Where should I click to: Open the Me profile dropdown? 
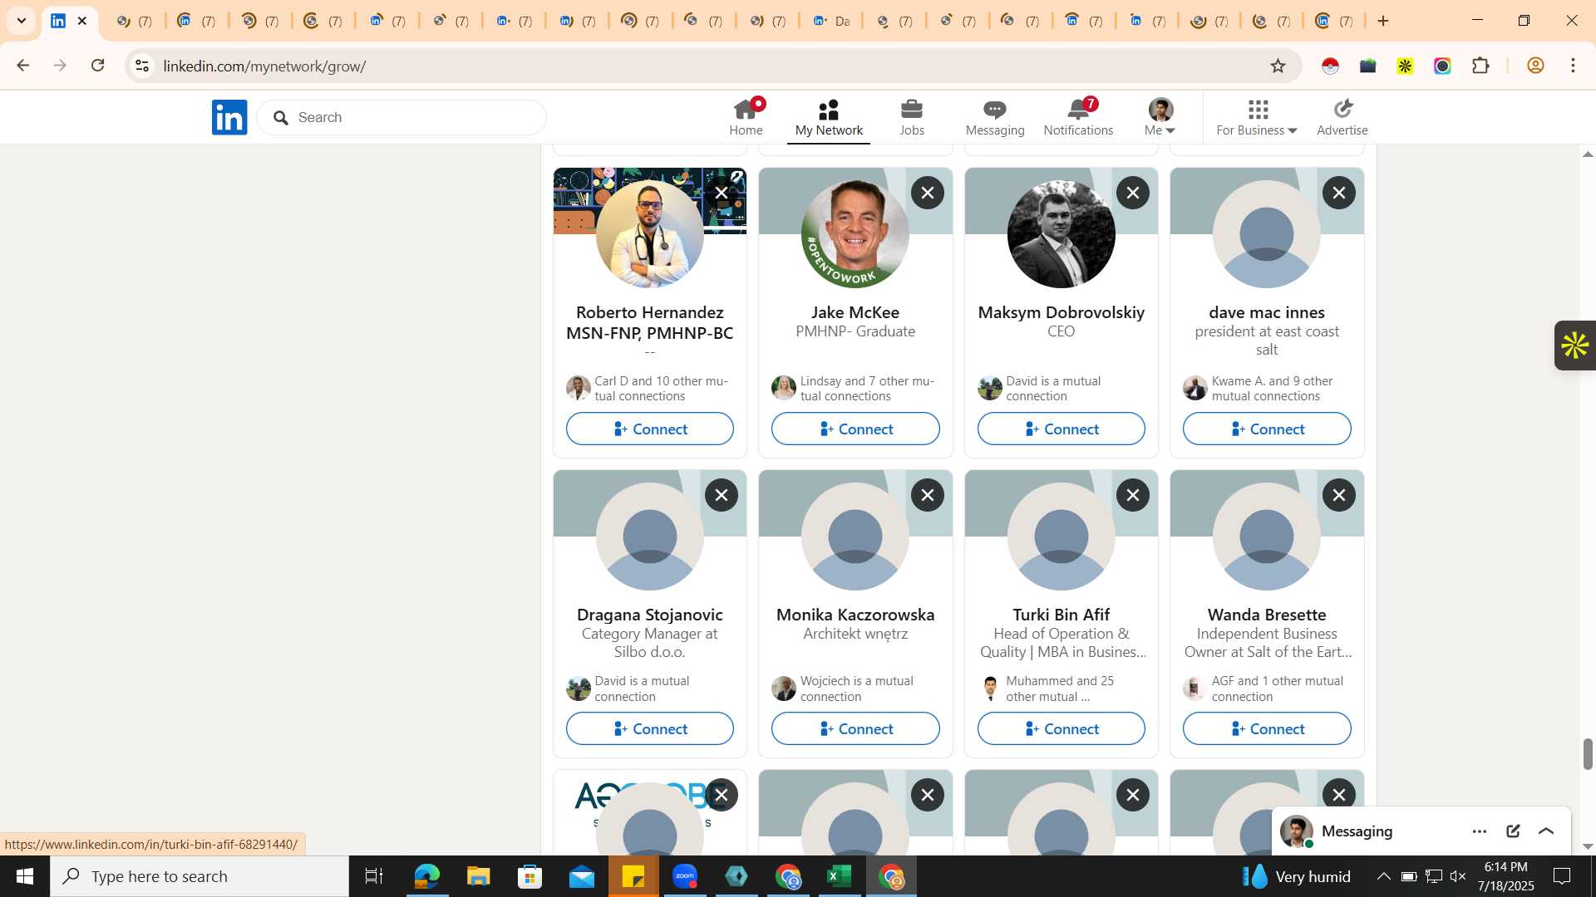pos(1160,117)
